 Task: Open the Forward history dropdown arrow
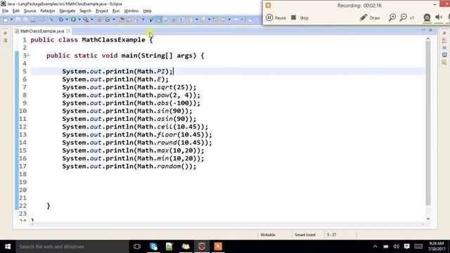[242, 20]
